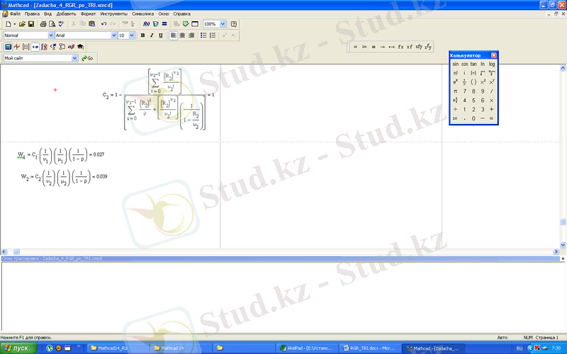This screenshot has height=354, width=567.
Task: Insert e to the x from Calculator
Action: [455, 82]
